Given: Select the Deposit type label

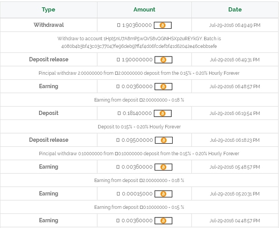Looking at the screenshot, I should 48,113.
